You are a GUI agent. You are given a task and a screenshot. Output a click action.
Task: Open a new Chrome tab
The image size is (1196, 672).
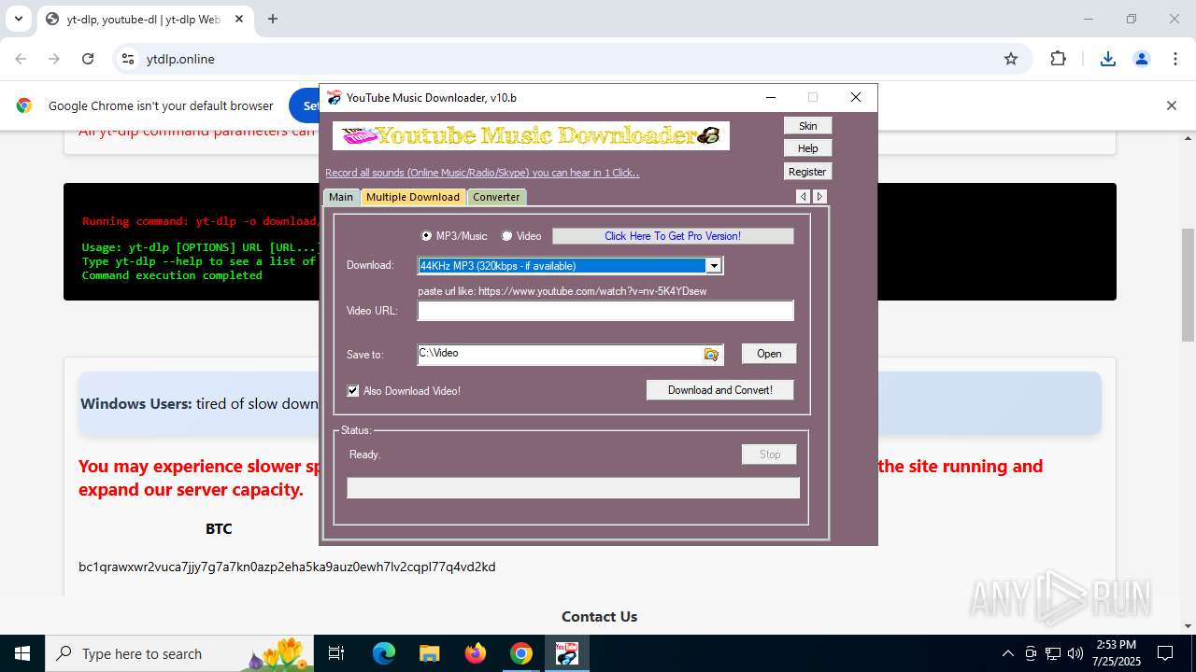(273, 19)
